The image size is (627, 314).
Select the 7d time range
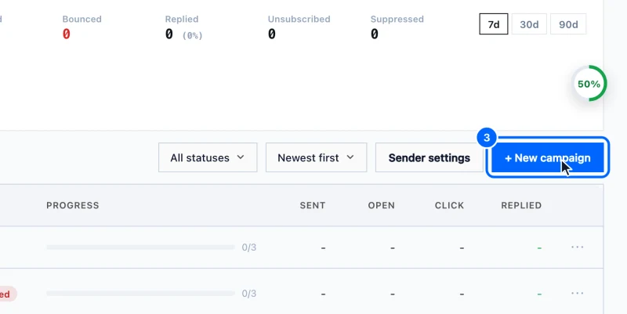coord(494,24)
